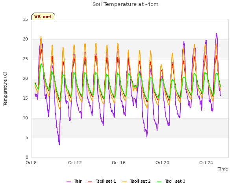Click the Time x-axis title

[x=223, y=169]
